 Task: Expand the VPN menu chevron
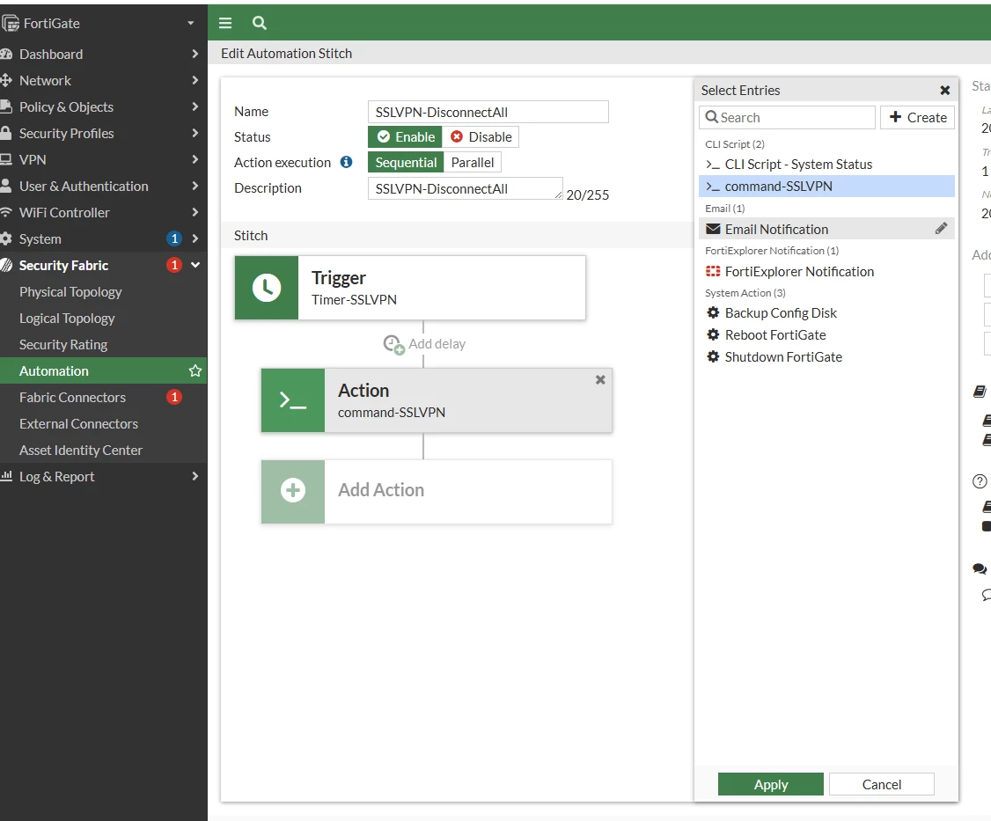coord(195,160)
